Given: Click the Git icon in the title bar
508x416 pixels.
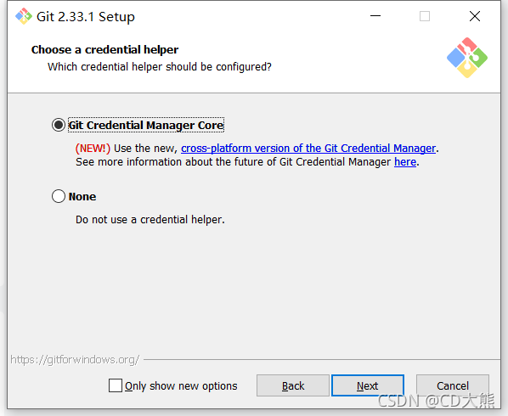Looking at the screenshot, I should pos(24,16).
